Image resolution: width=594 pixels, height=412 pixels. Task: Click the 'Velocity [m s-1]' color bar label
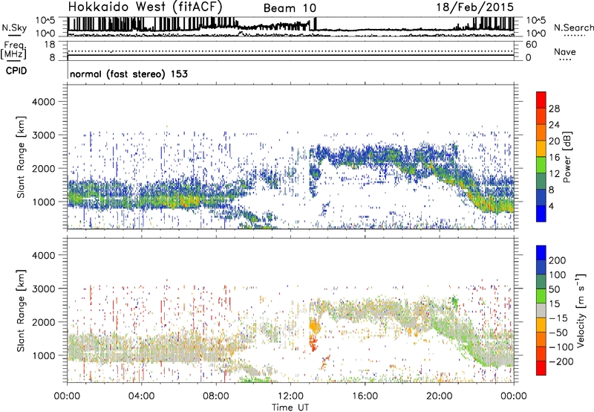click(x=580, y=310)
